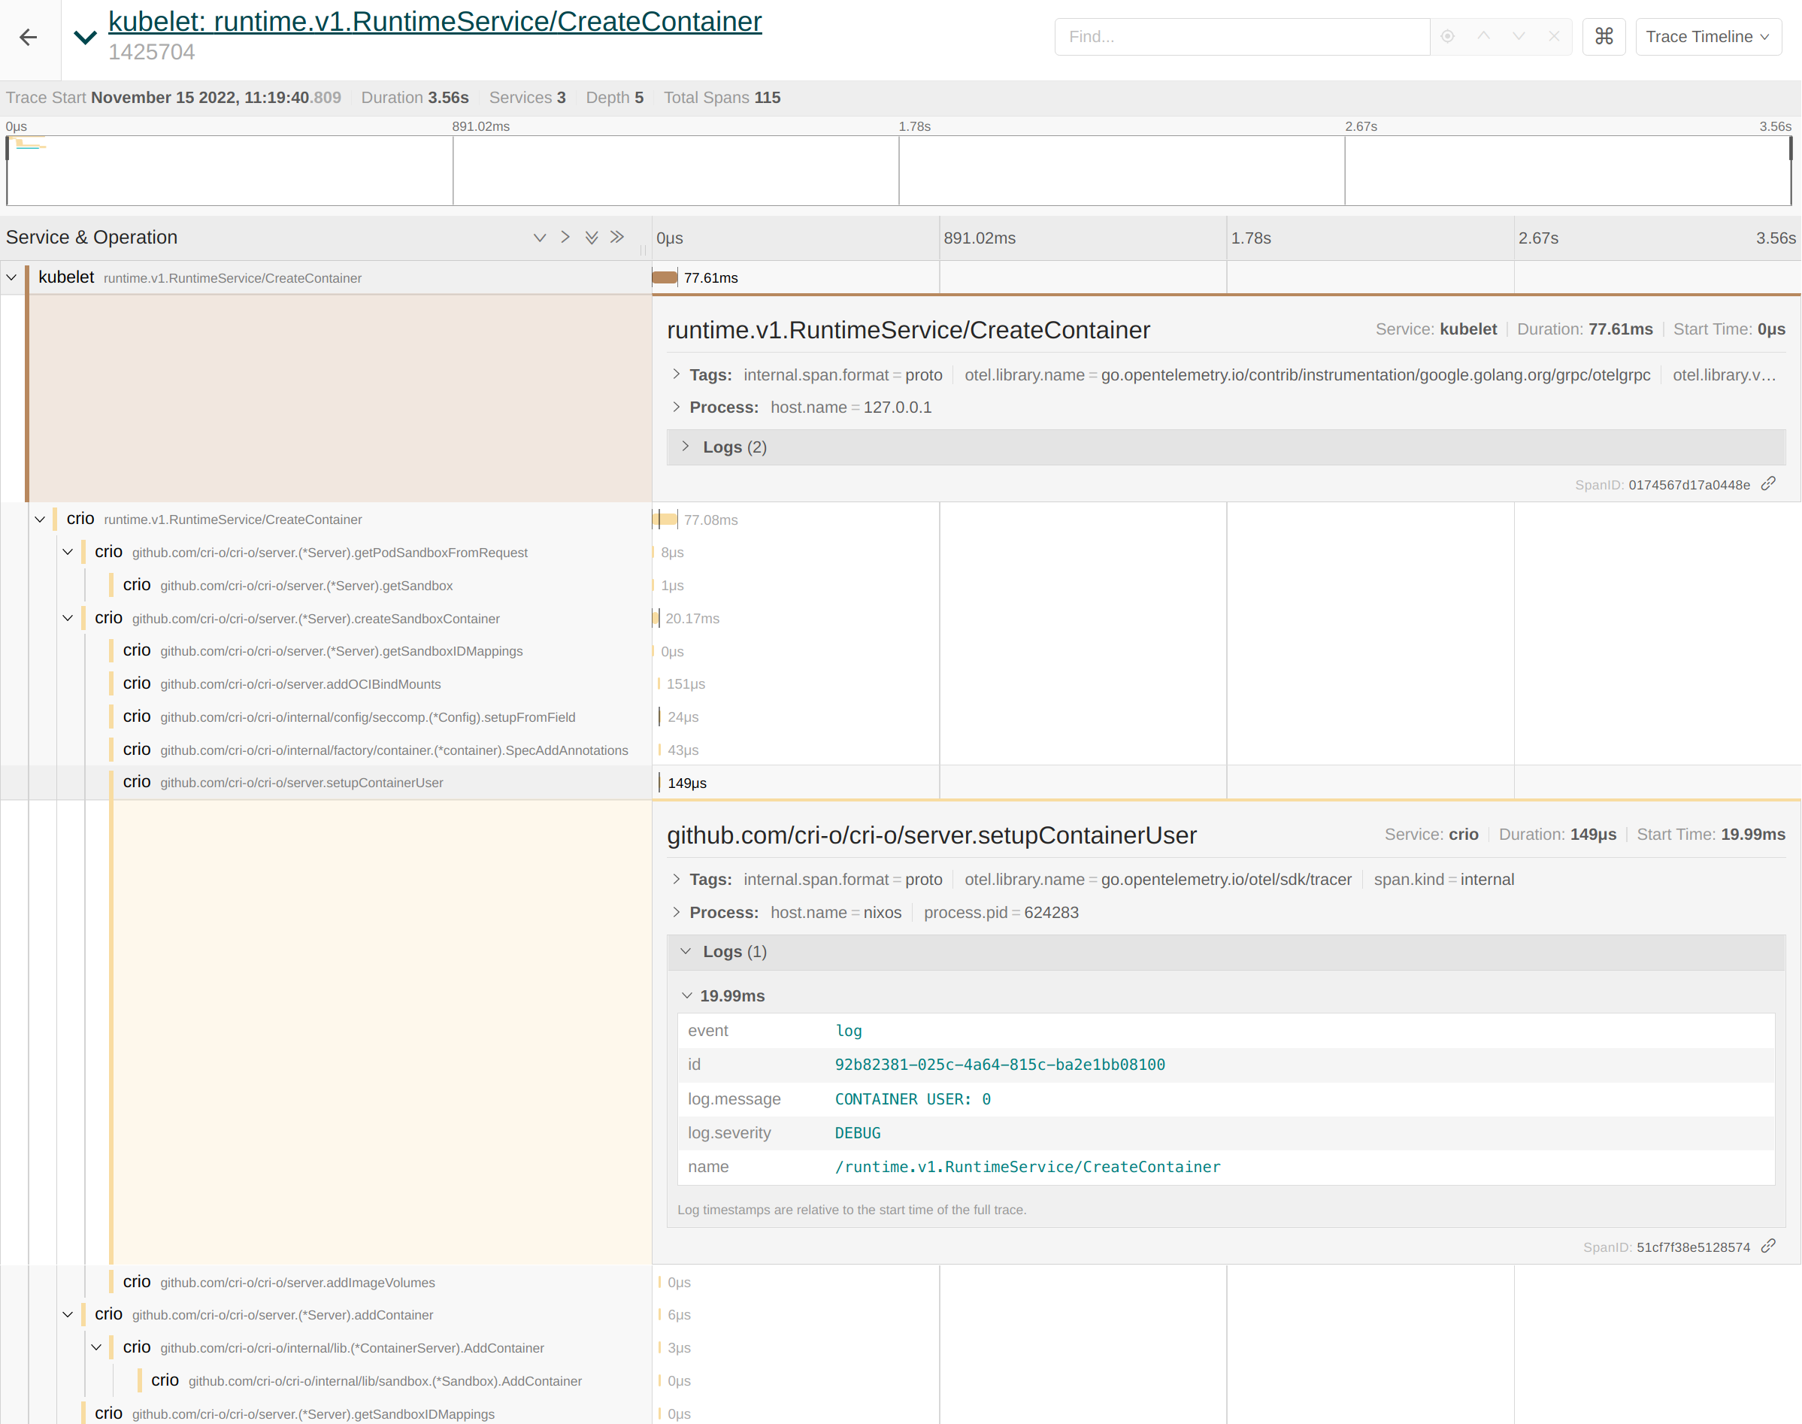Clear search with the X icon
The image size is (1802, 1424).
coord(1554,37)
